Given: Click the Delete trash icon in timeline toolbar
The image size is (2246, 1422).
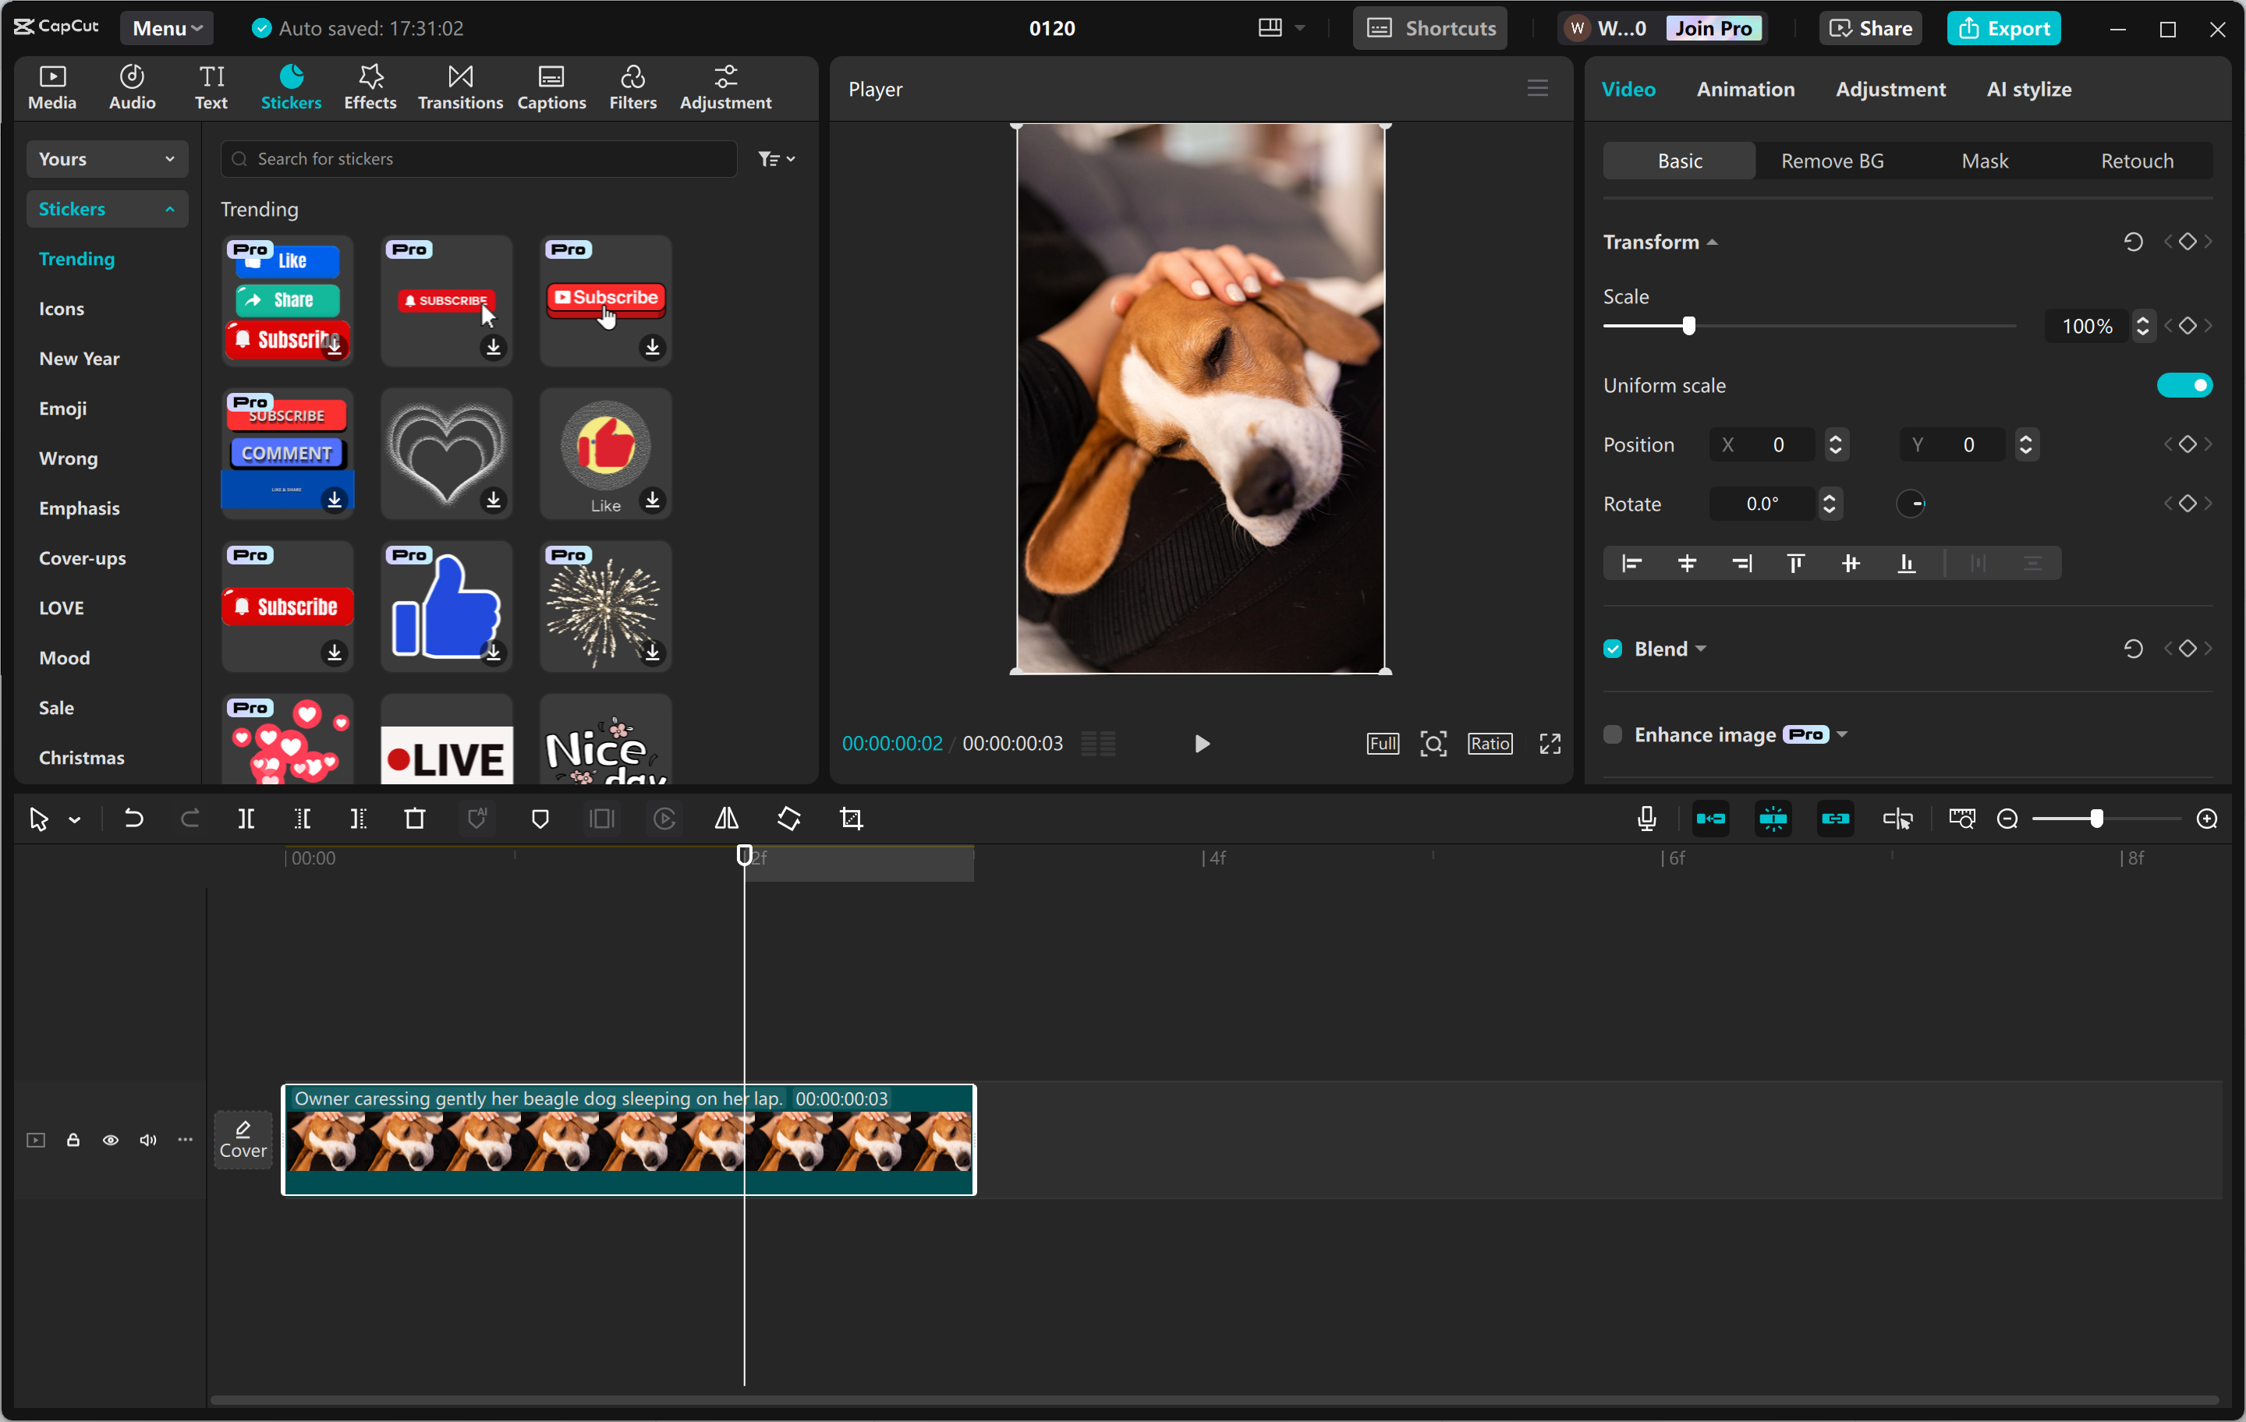Looking at the screenshot, I should (x=414, y=819).
